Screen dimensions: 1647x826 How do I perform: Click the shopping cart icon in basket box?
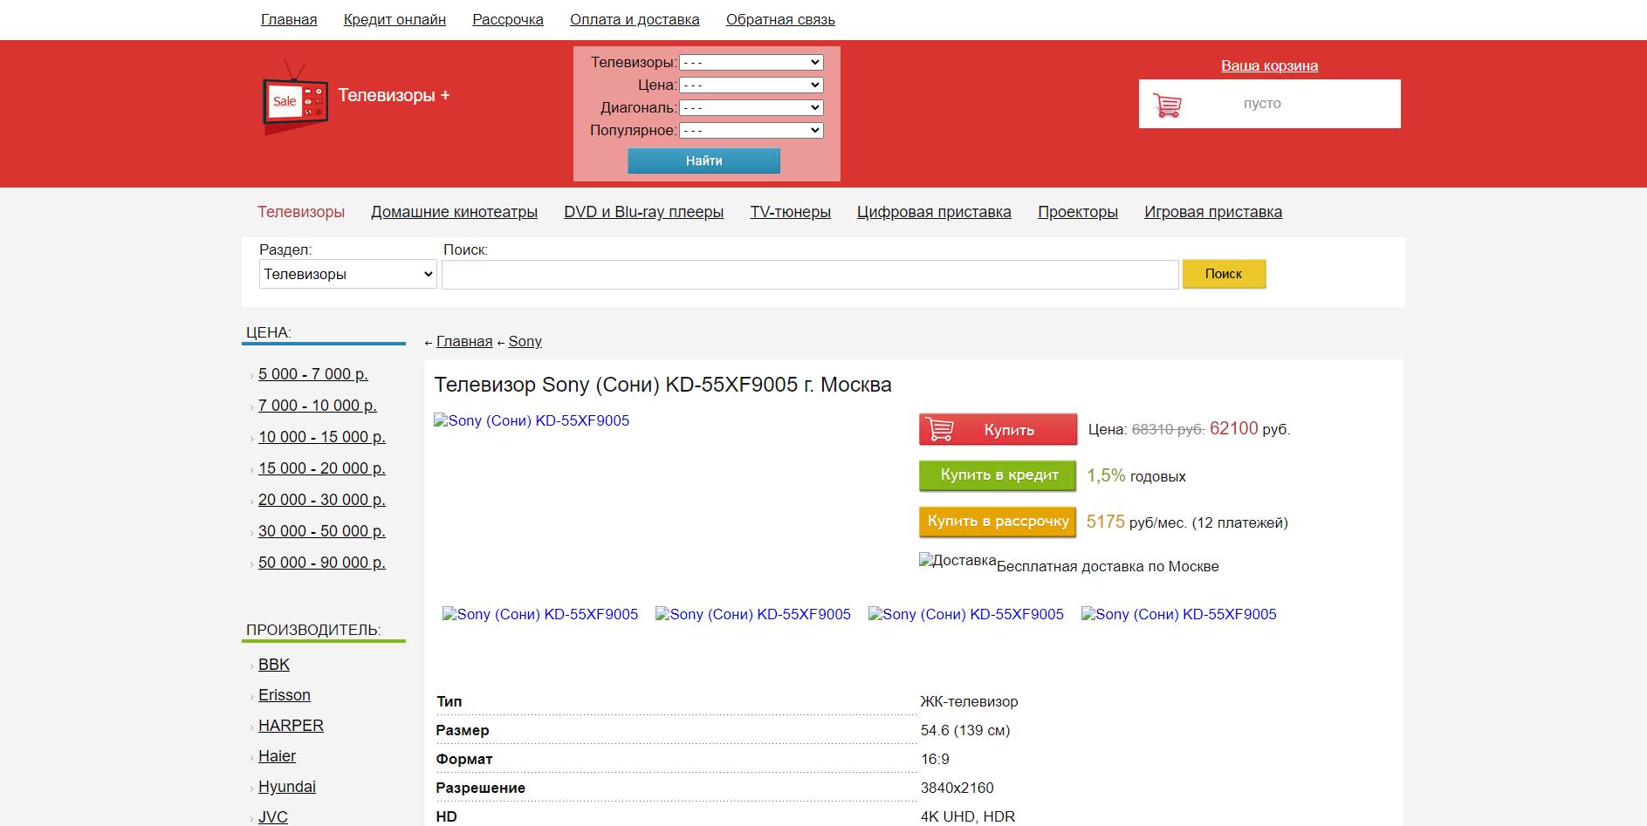point(1167,105)
